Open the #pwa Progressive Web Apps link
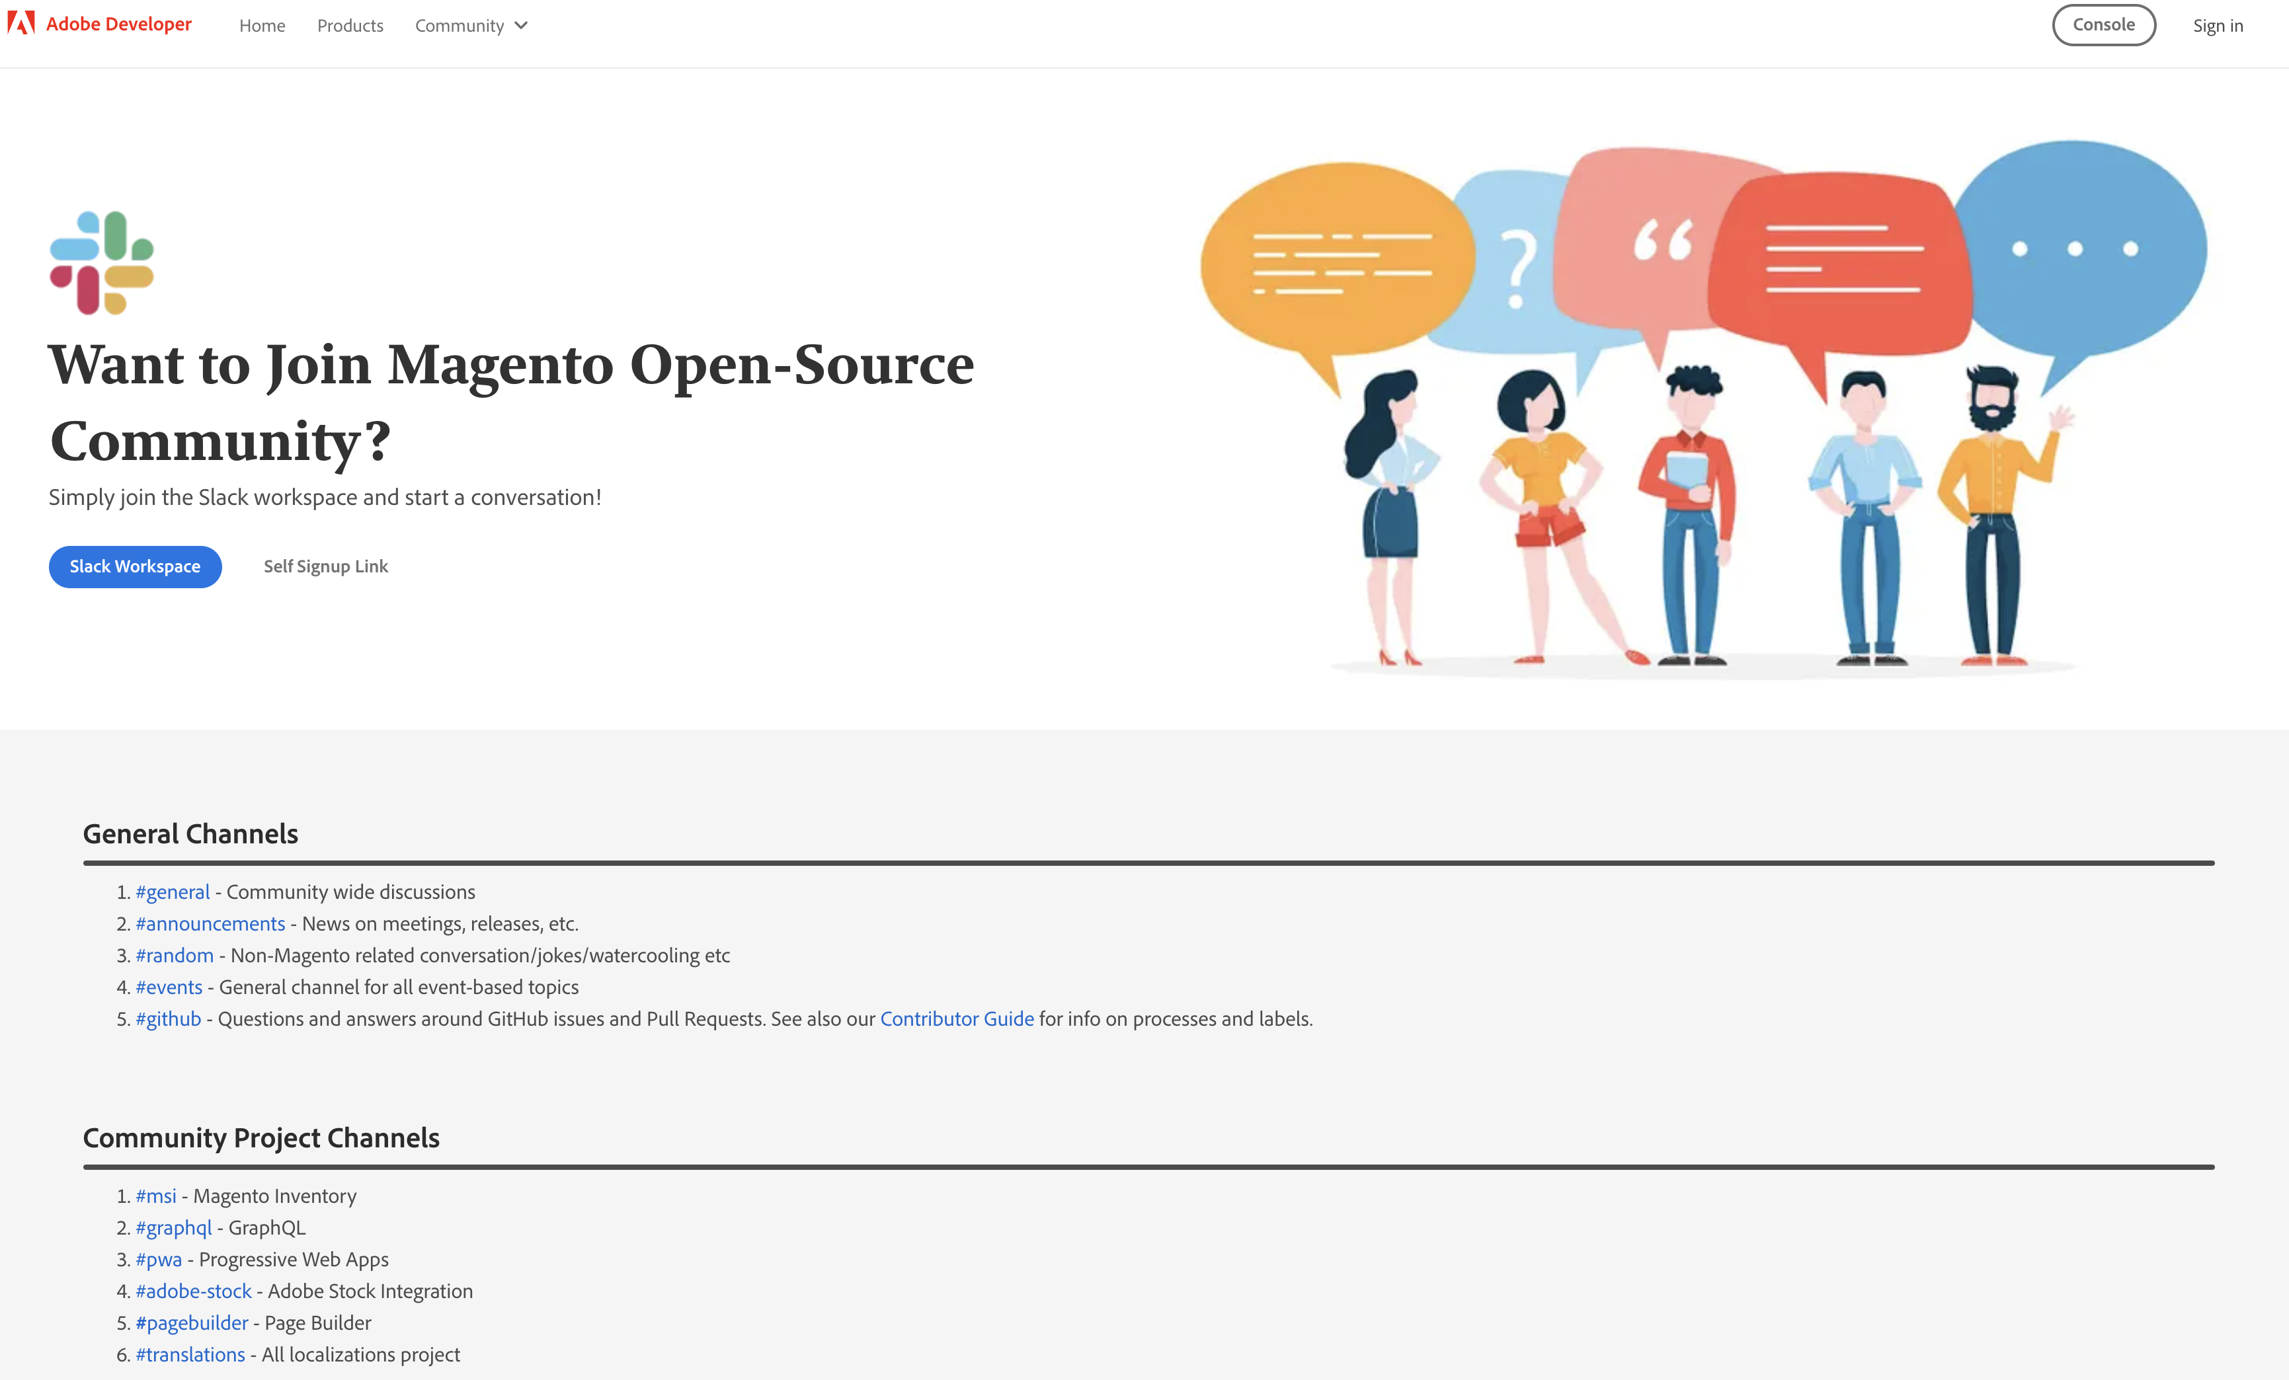This screenshot has width=2289, height=1380. coord(159,1259)
